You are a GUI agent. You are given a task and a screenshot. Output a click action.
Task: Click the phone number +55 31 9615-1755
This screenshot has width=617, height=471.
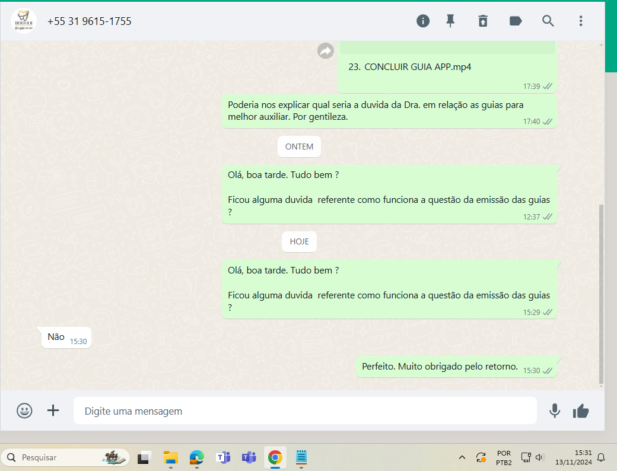pyautogui.click(x=90, y=21)
